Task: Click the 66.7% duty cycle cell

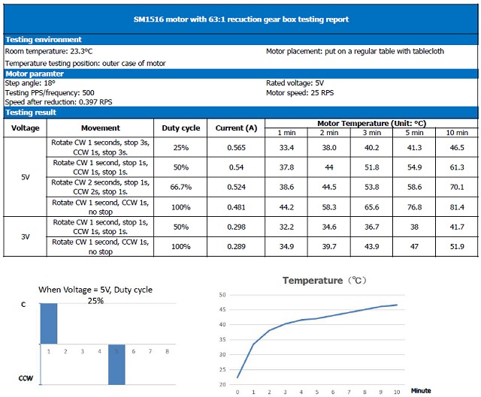Action: pos(180,187)
